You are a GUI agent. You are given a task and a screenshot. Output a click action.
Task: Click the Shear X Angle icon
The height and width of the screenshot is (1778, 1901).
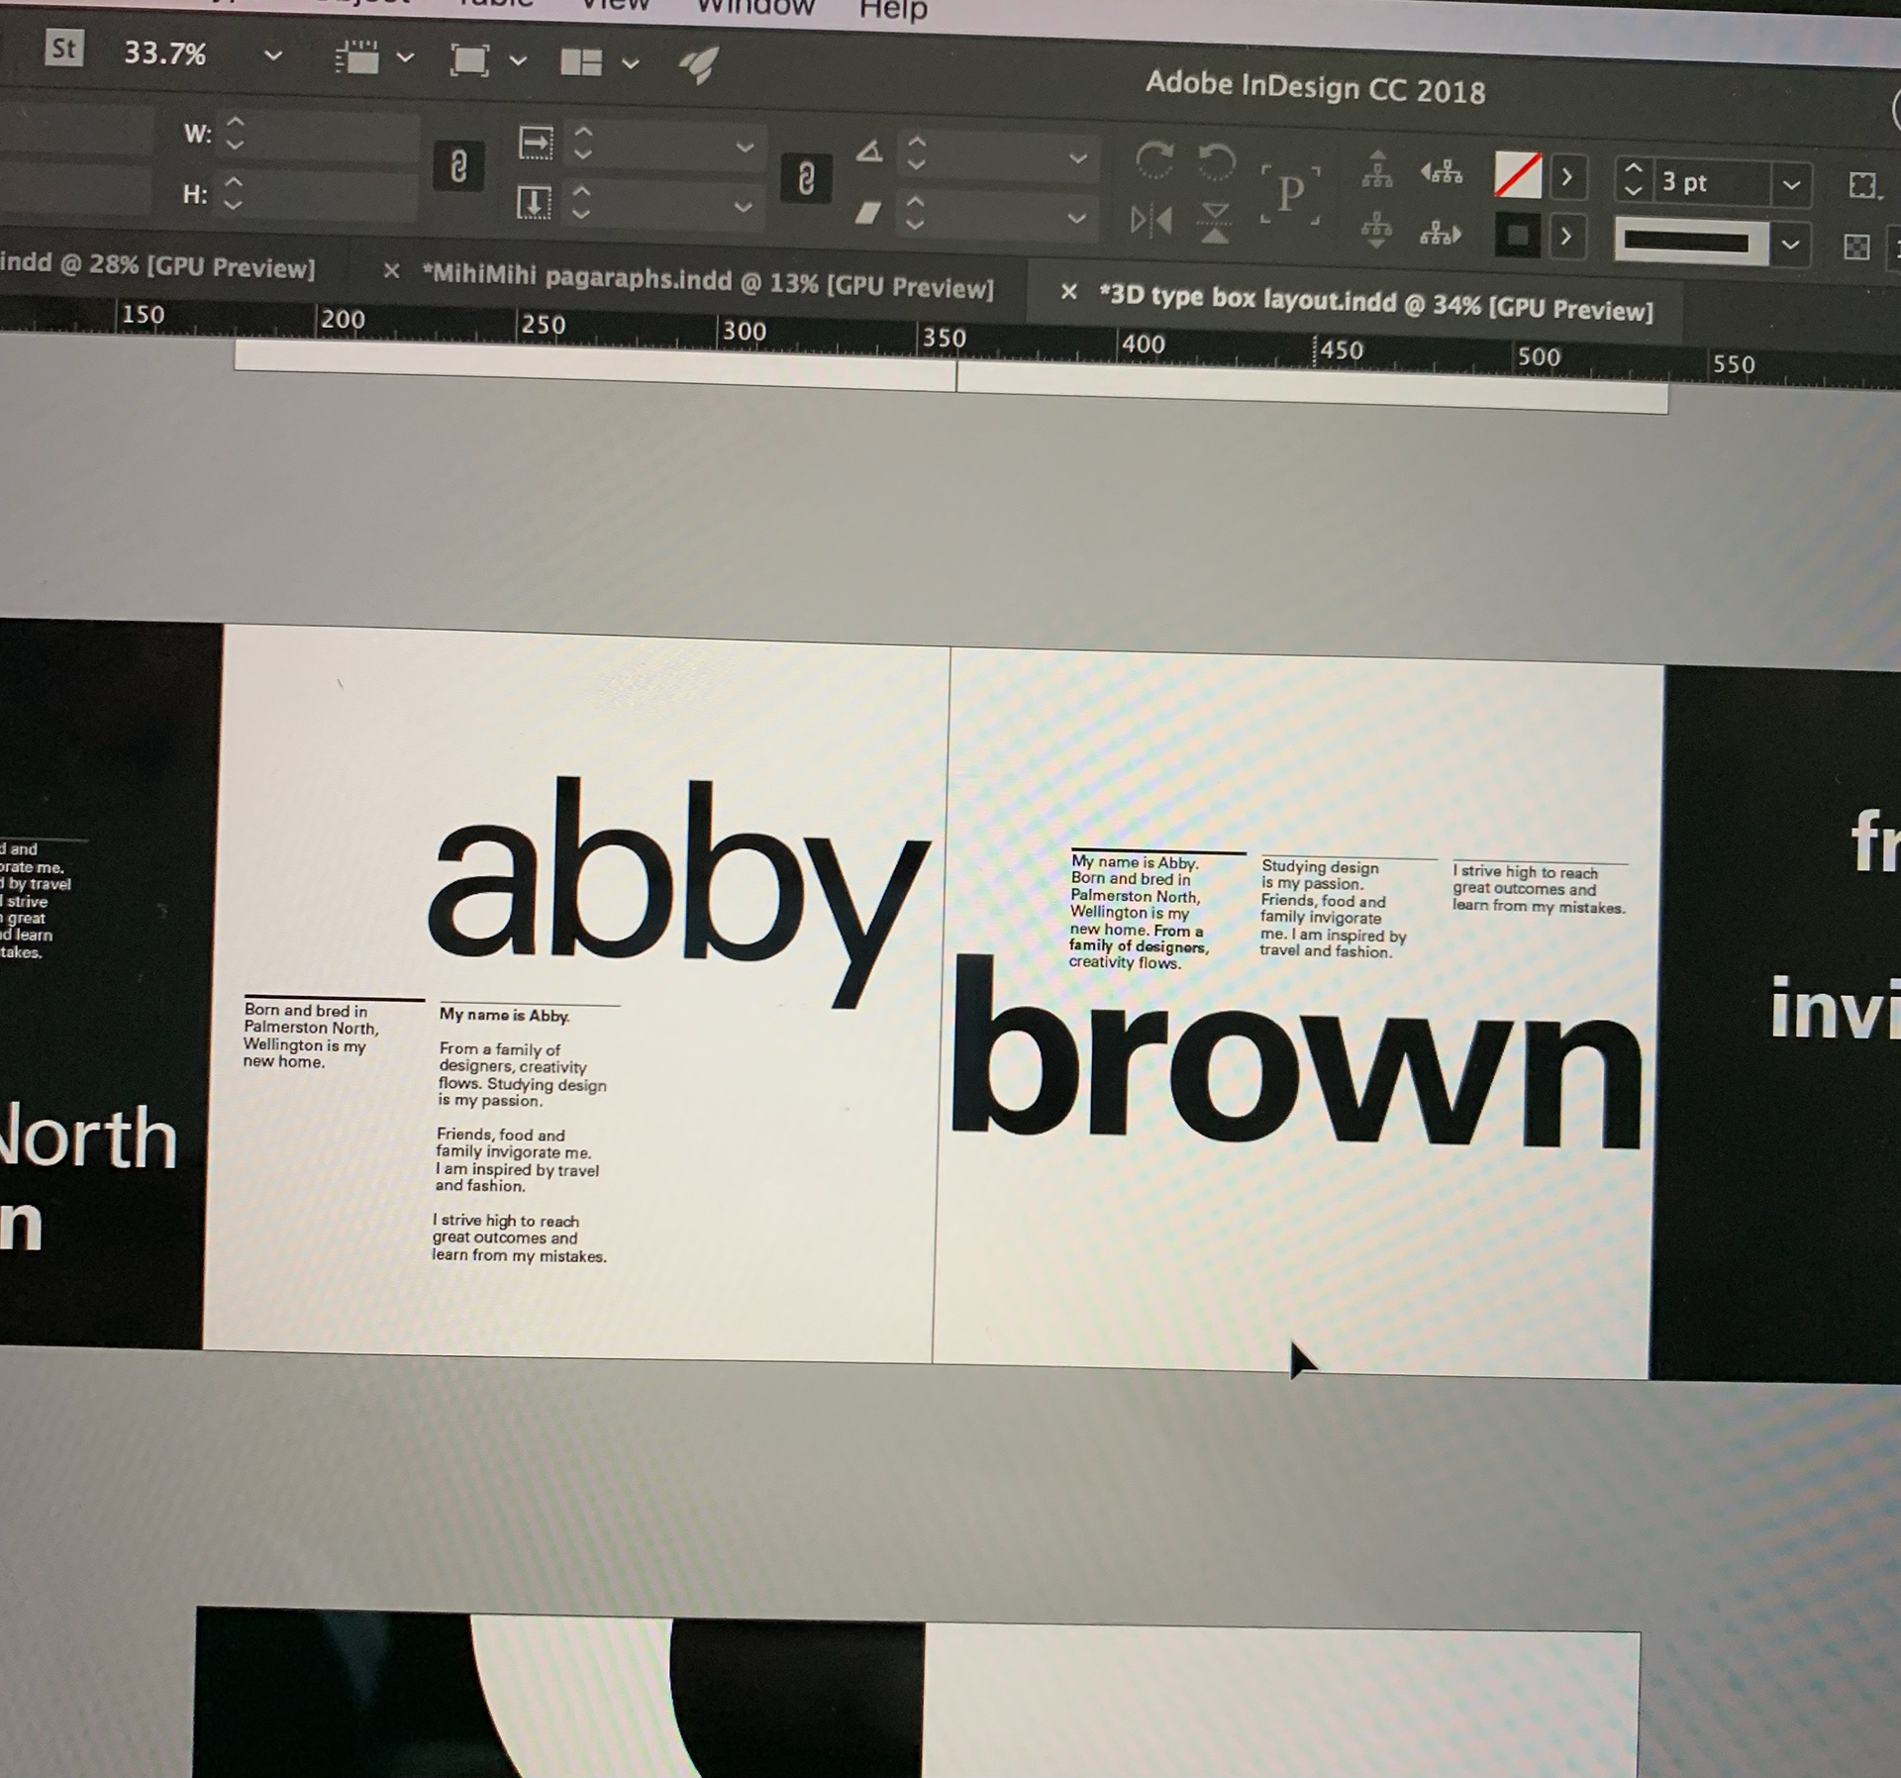tap(867, 213)
